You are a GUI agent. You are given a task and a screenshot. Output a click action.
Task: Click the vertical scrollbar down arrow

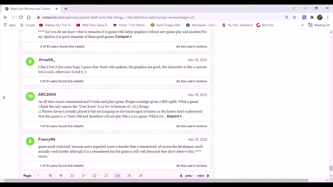331,176
